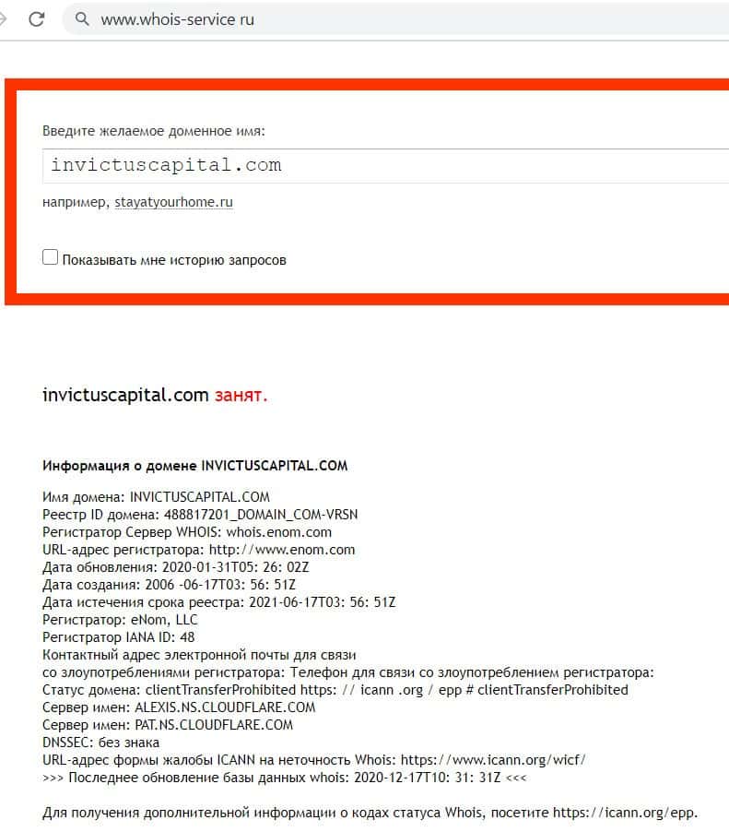Click the https://www.icann.org/wicf/ complaint form URL
The height and width of the screenshot is (832, 729).
coord(493,760)
